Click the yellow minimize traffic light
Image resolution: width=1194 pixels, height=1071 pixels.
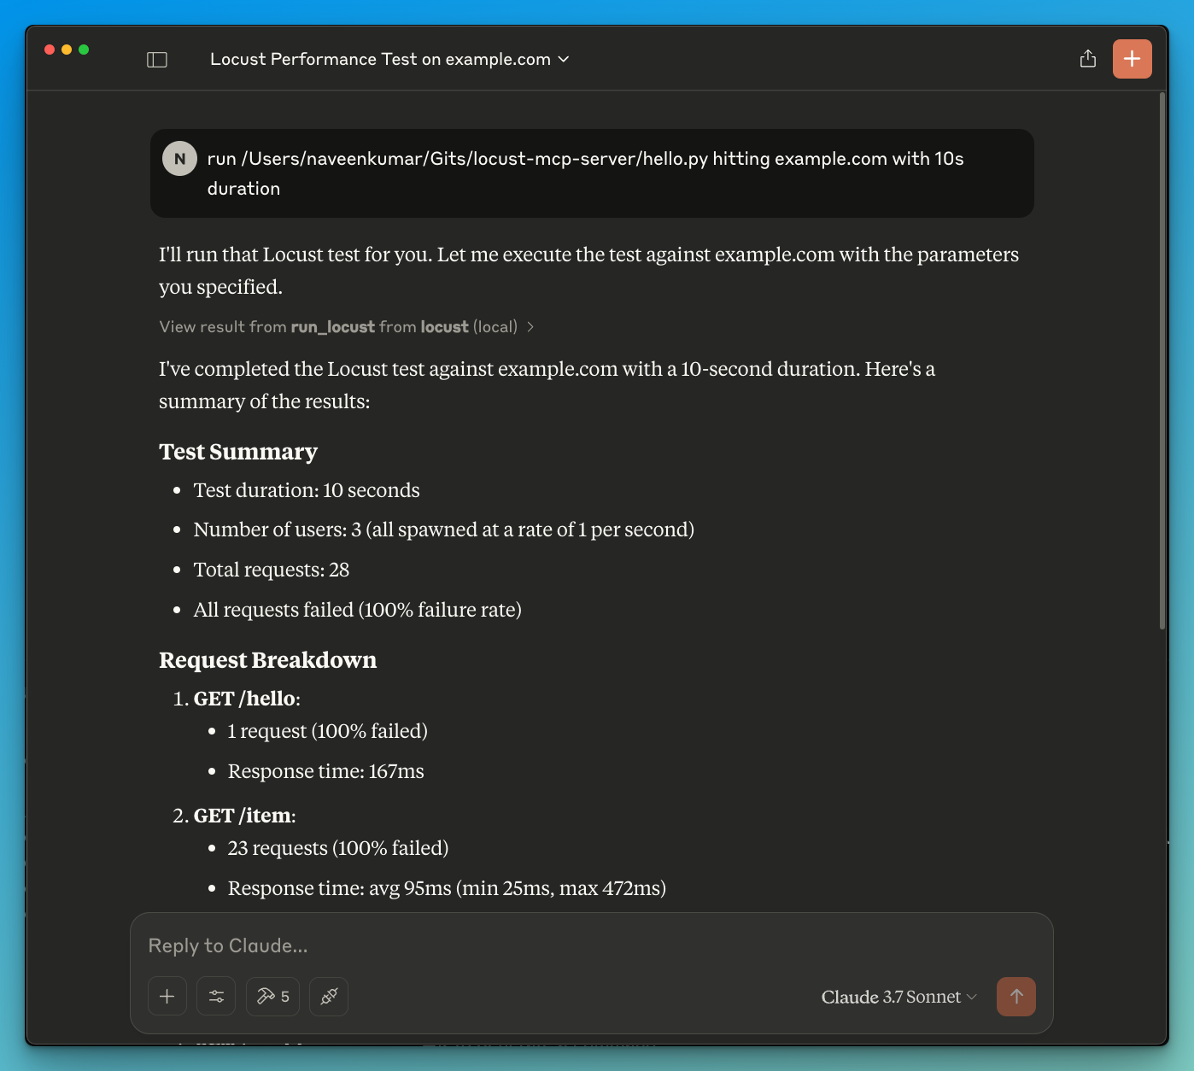66,50
